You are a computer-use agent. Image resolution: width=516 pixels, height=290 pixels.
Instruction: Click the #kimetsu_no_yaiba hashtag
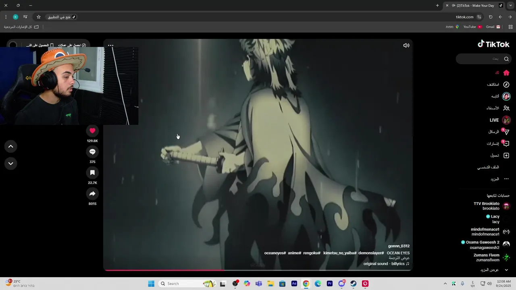tap(340, 253)
